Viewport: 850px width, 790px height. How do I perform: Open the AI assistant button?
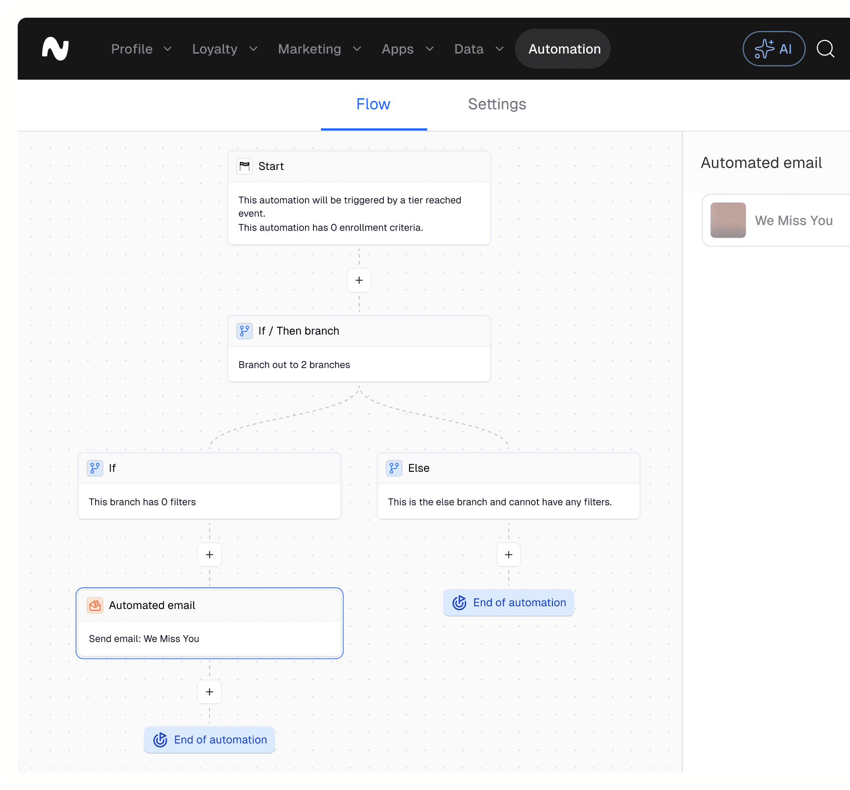coord(773,49)
